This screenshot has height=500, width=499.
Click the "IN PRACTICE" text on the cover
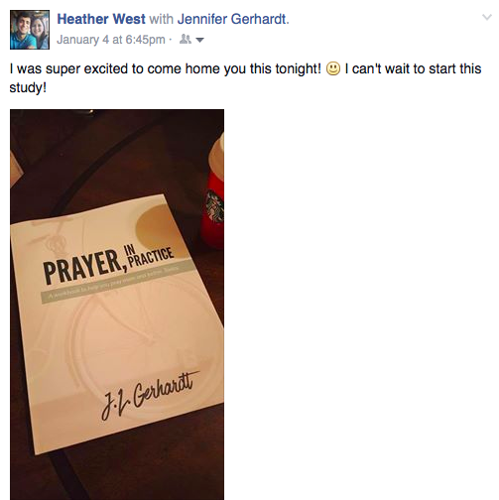[x=149, y=257]
